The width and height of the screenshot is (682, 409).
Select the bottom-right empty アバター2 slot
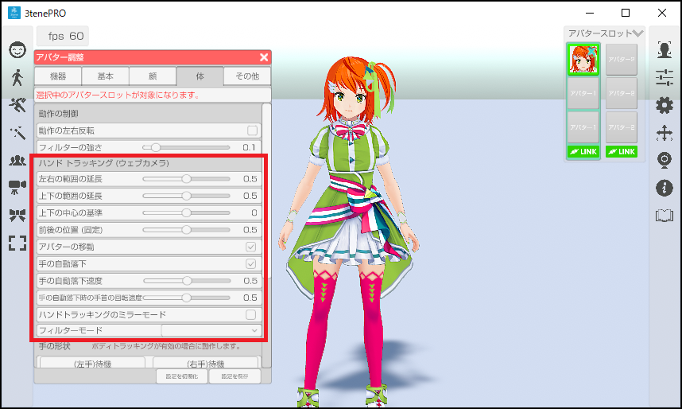tap(622, 127)
